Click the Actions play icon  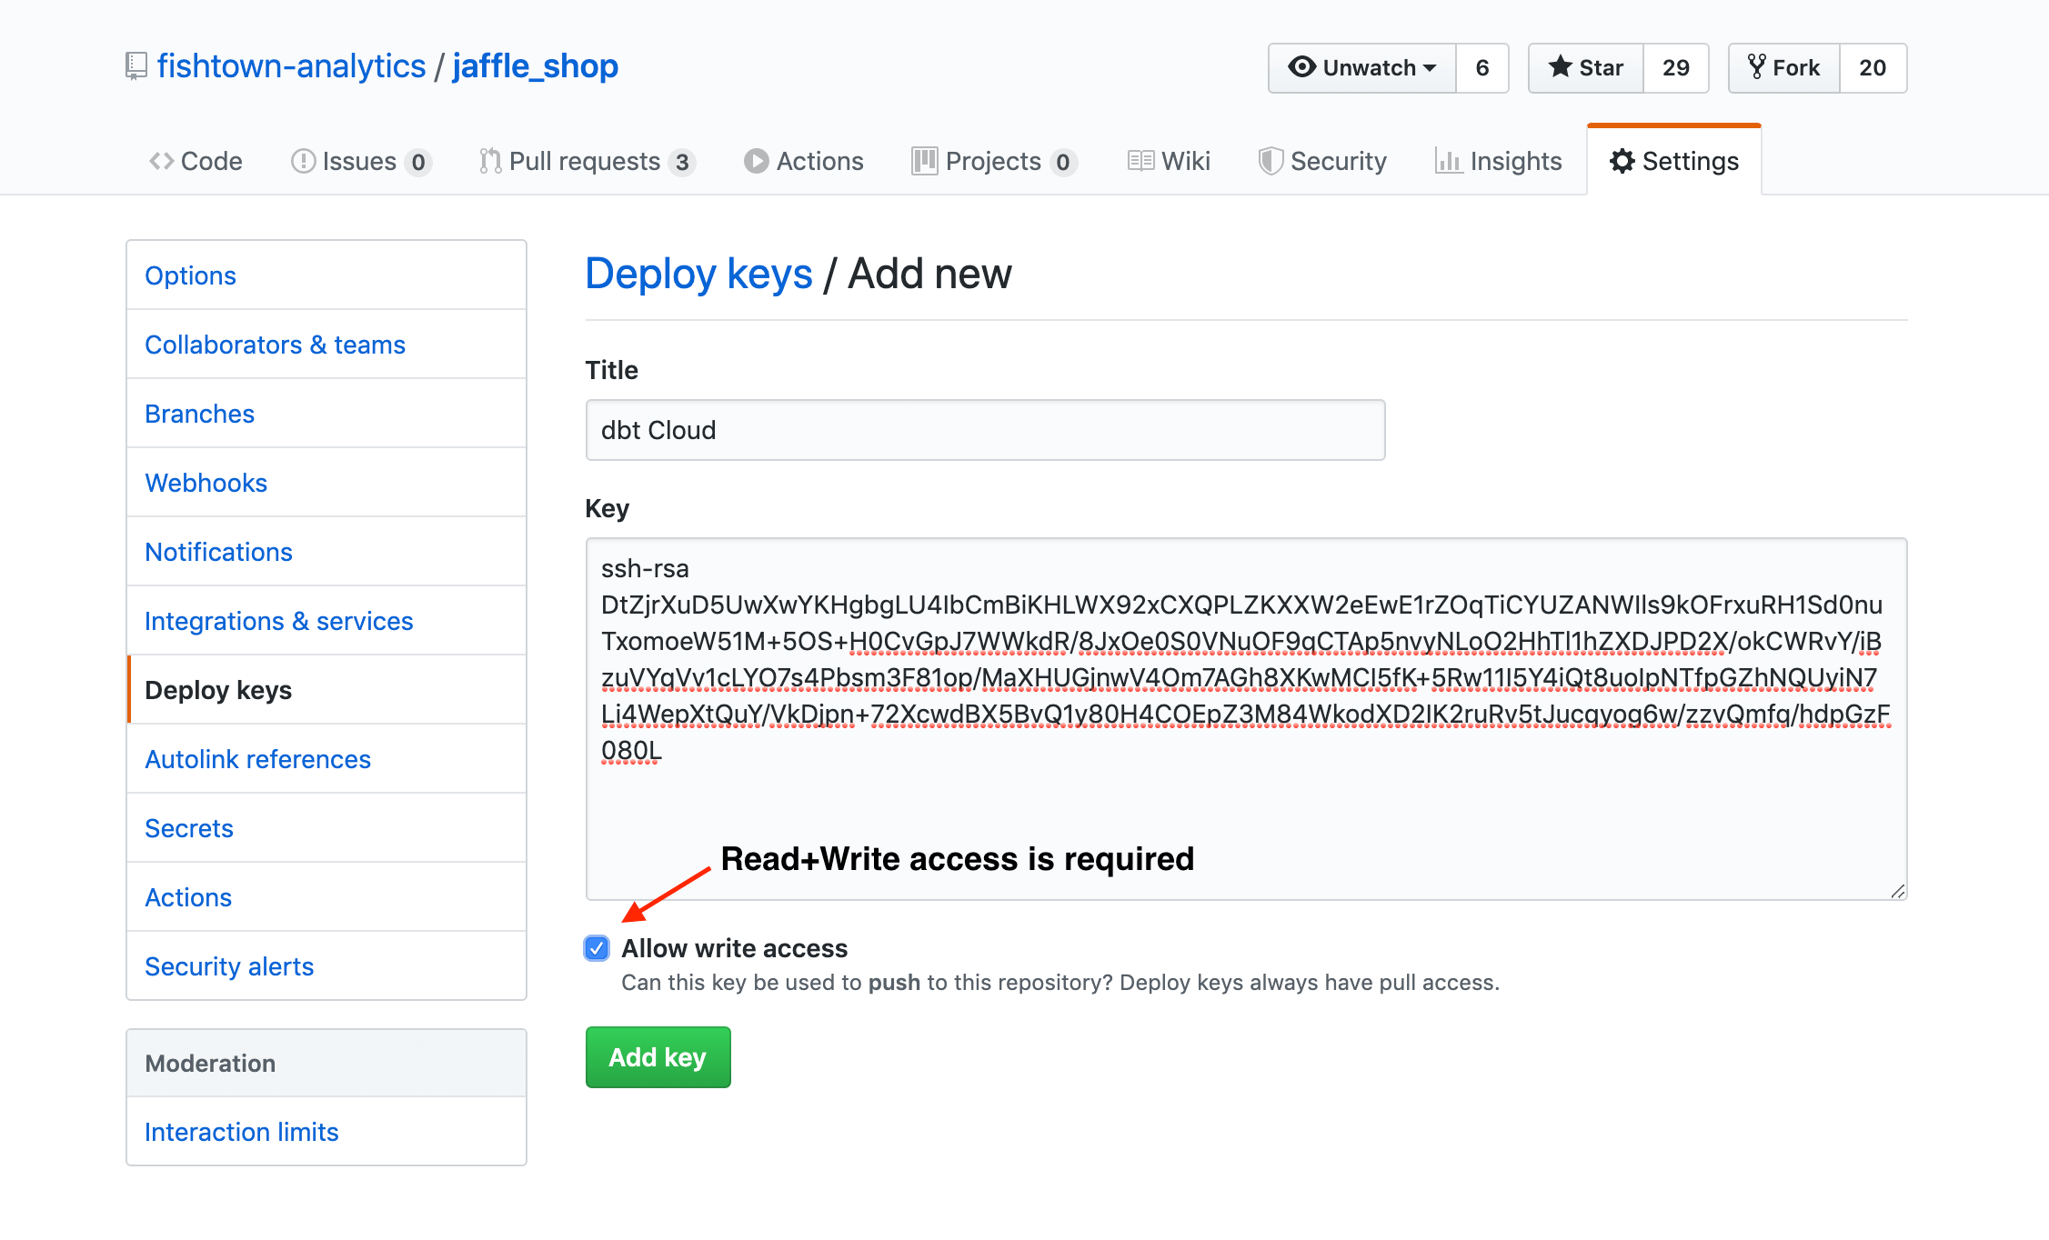pos(757,161)
